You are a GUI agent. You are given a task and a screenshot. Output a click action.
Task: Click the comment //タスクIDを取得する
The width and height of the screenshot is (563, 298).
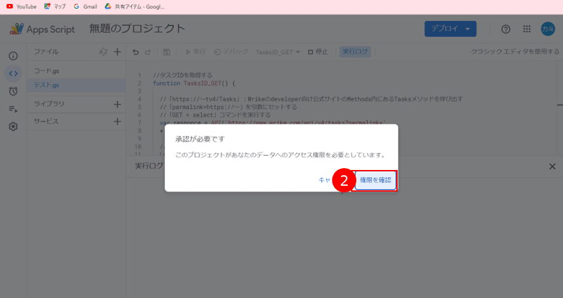[183, 75]
